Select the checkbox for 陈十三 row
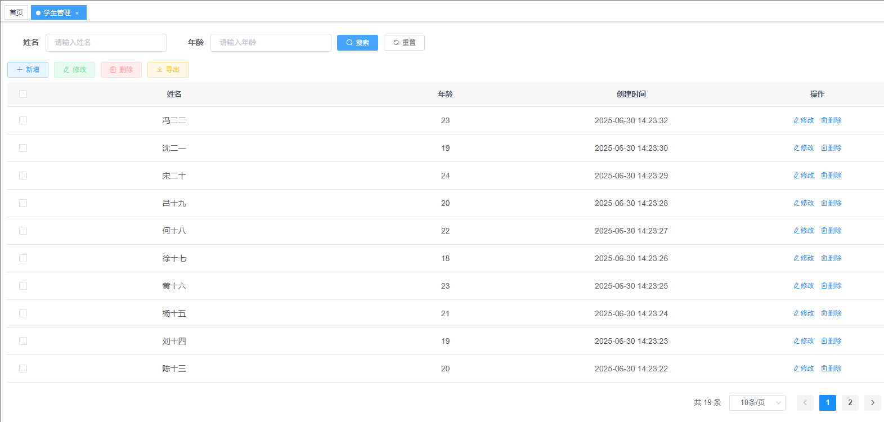The height and width of the screenshot is (422, 884). pos(23,369)
